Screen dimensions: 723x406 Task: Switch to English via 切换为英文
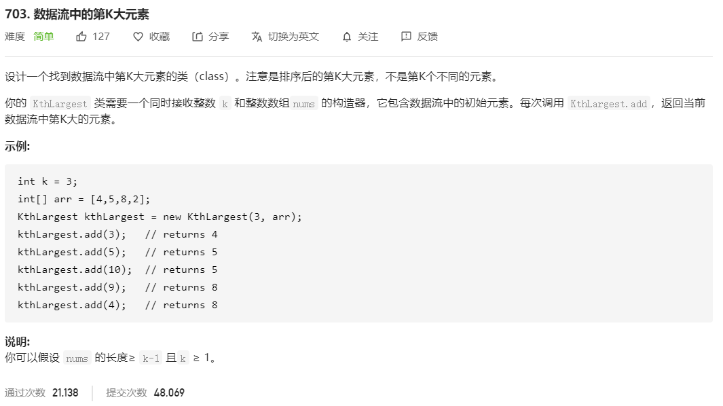pos(293,37)
